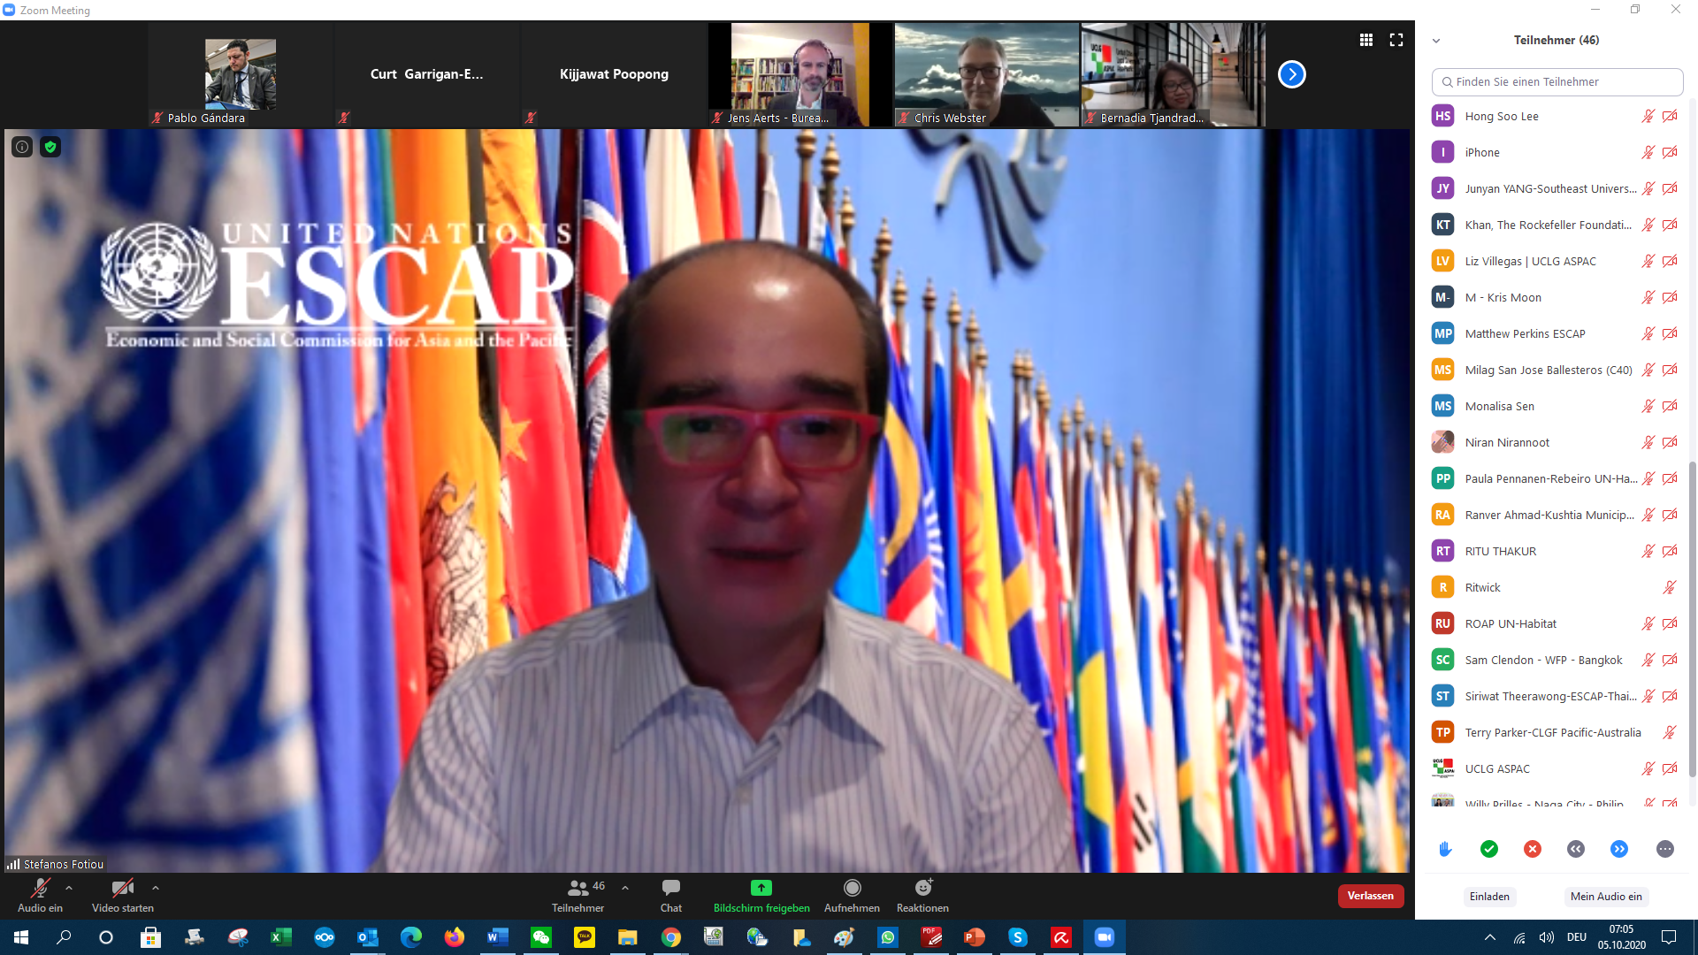Click the raise hand reaction icon
The width and height of the screenshot is (1698, 955).
point(1445,849)
